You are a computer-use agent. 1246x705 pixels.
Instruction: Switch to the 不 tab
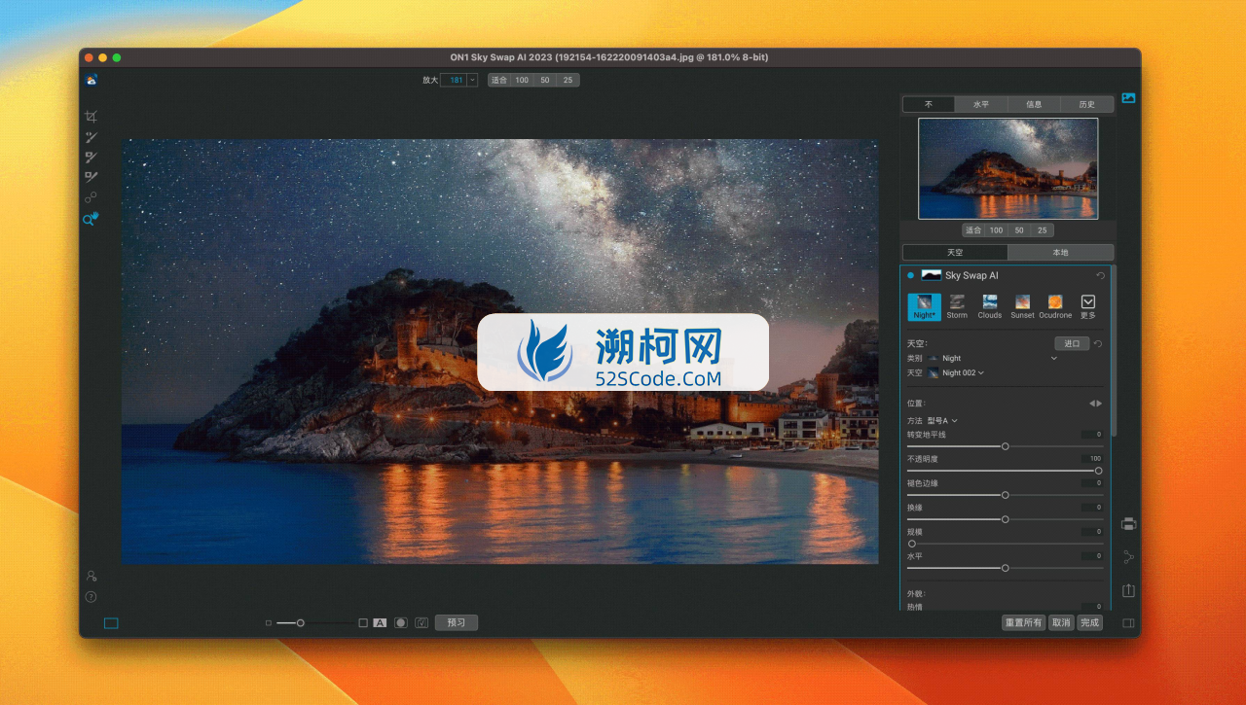929,104
